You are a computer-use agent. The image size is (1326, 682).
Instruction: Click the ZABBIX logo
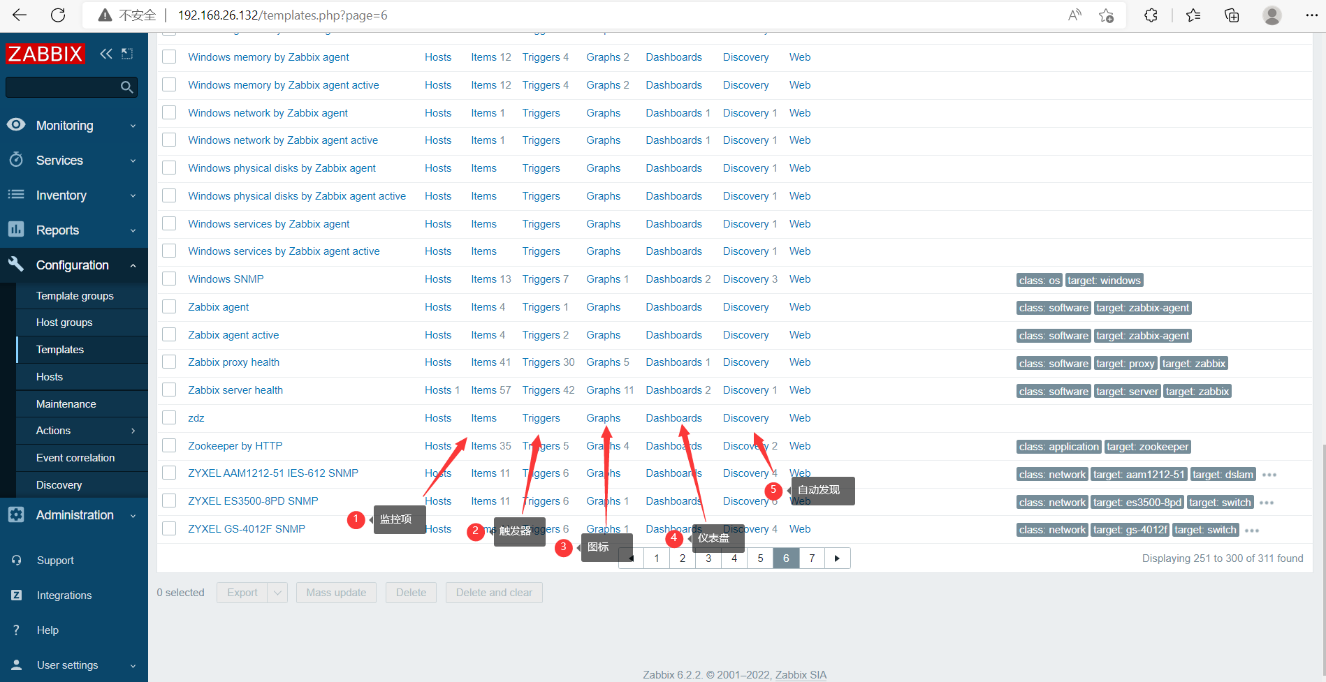(45, 54)
